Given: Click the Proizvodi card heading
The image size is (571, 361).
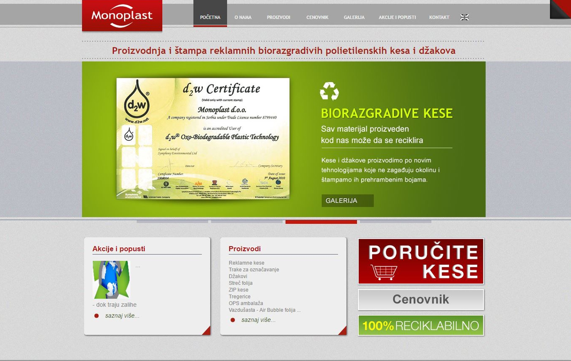Looking at the screenshot, I should (x=245, y=249).
